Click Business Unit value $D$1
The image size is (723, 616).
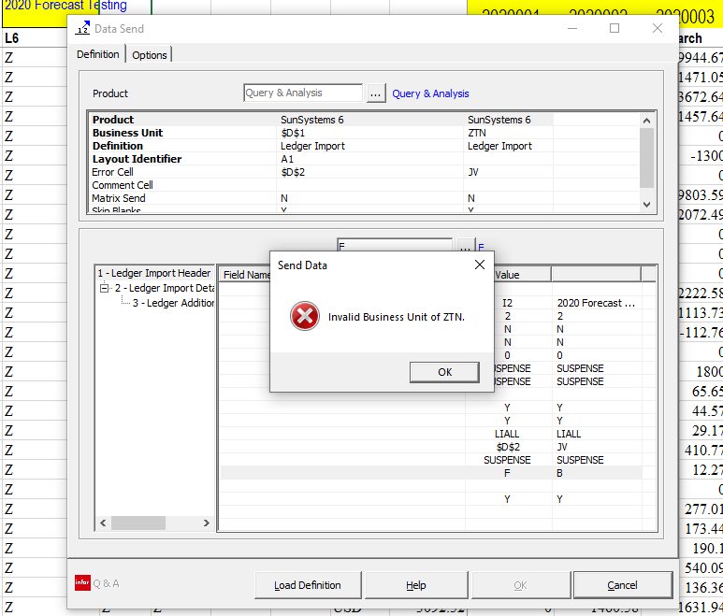pyautogui.click(x=294, y=133)
